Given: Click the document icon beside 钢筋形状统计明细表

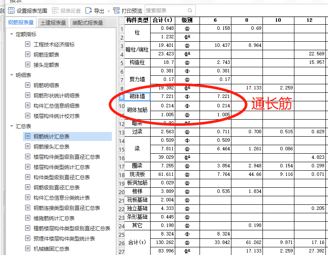Looking at the screenshot, I should pyautogui.click(x=28, y=95).
